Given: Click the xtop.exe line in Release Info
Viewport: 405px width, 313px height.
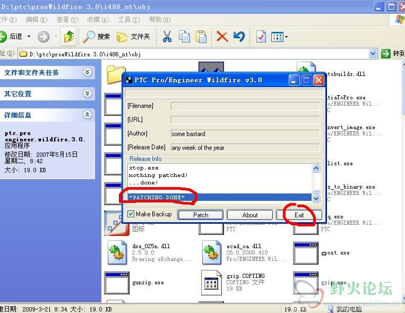Looking at the screenshot, I should point(144,168).
